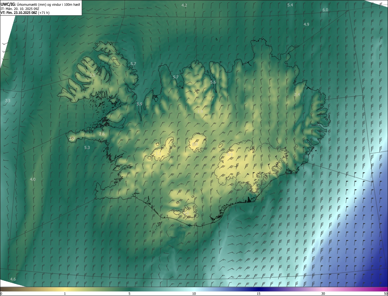Click the 7.3 value on the map

(x=8, y=100)
